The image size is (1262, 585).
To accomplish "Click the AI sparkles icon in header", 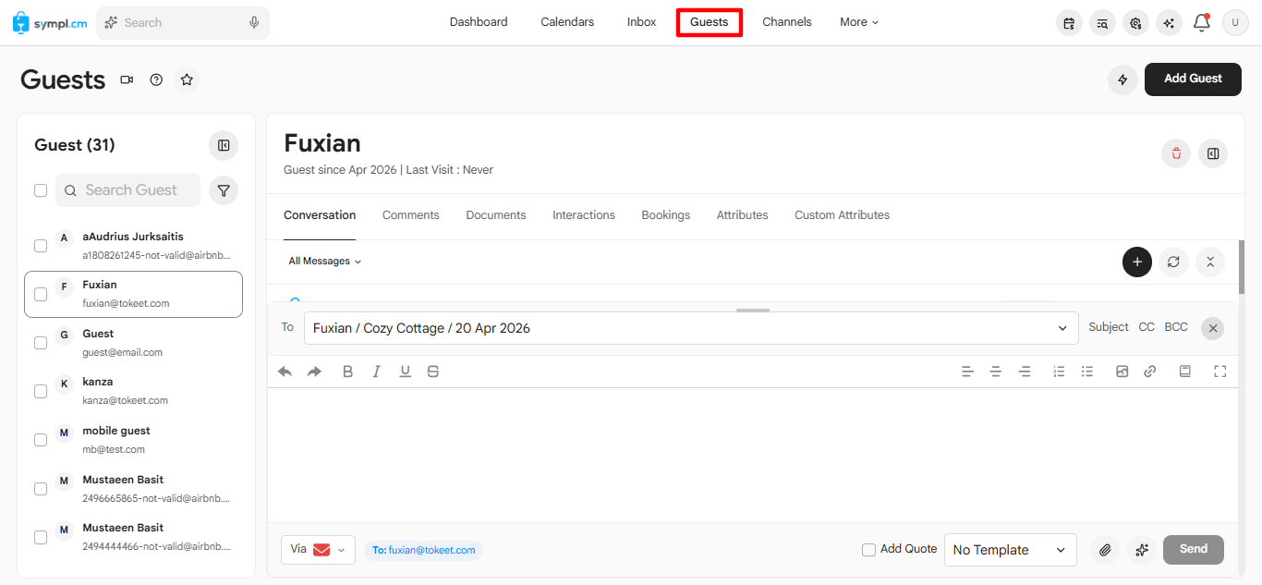I will click(1169, 23).
